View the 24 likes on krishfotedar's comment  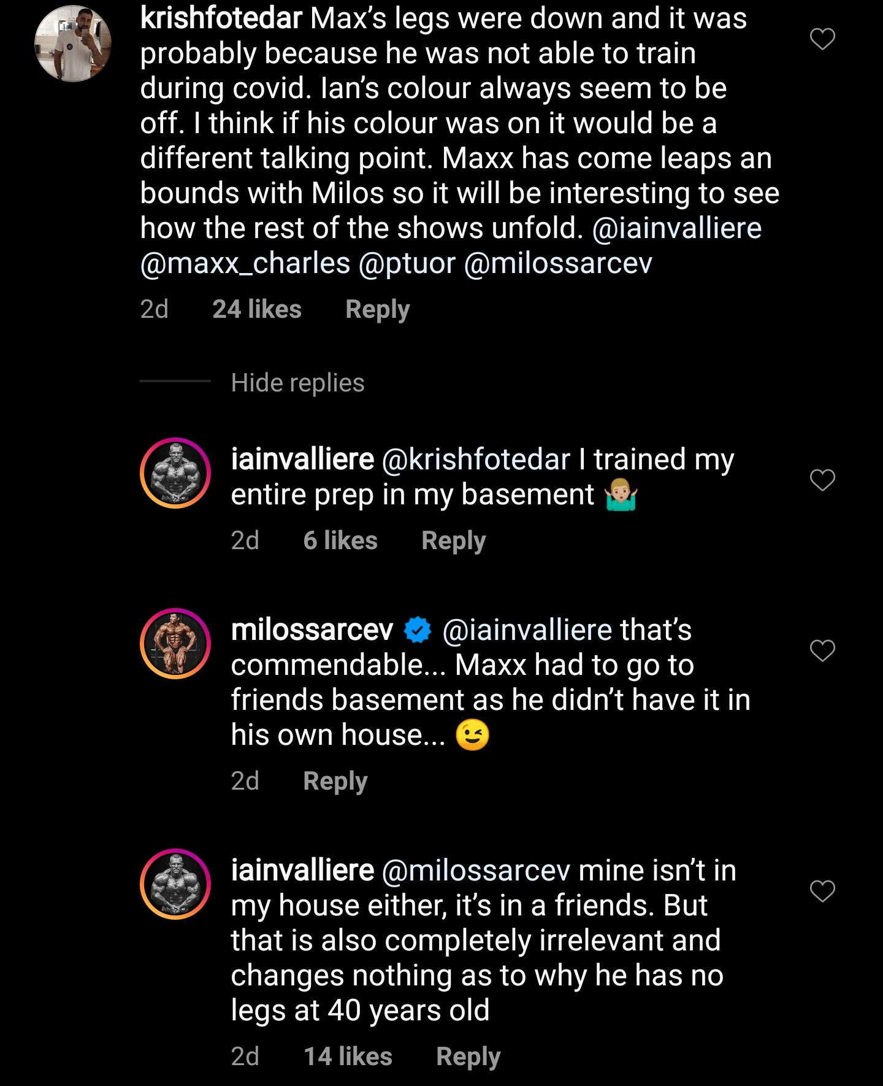[257, 309]
